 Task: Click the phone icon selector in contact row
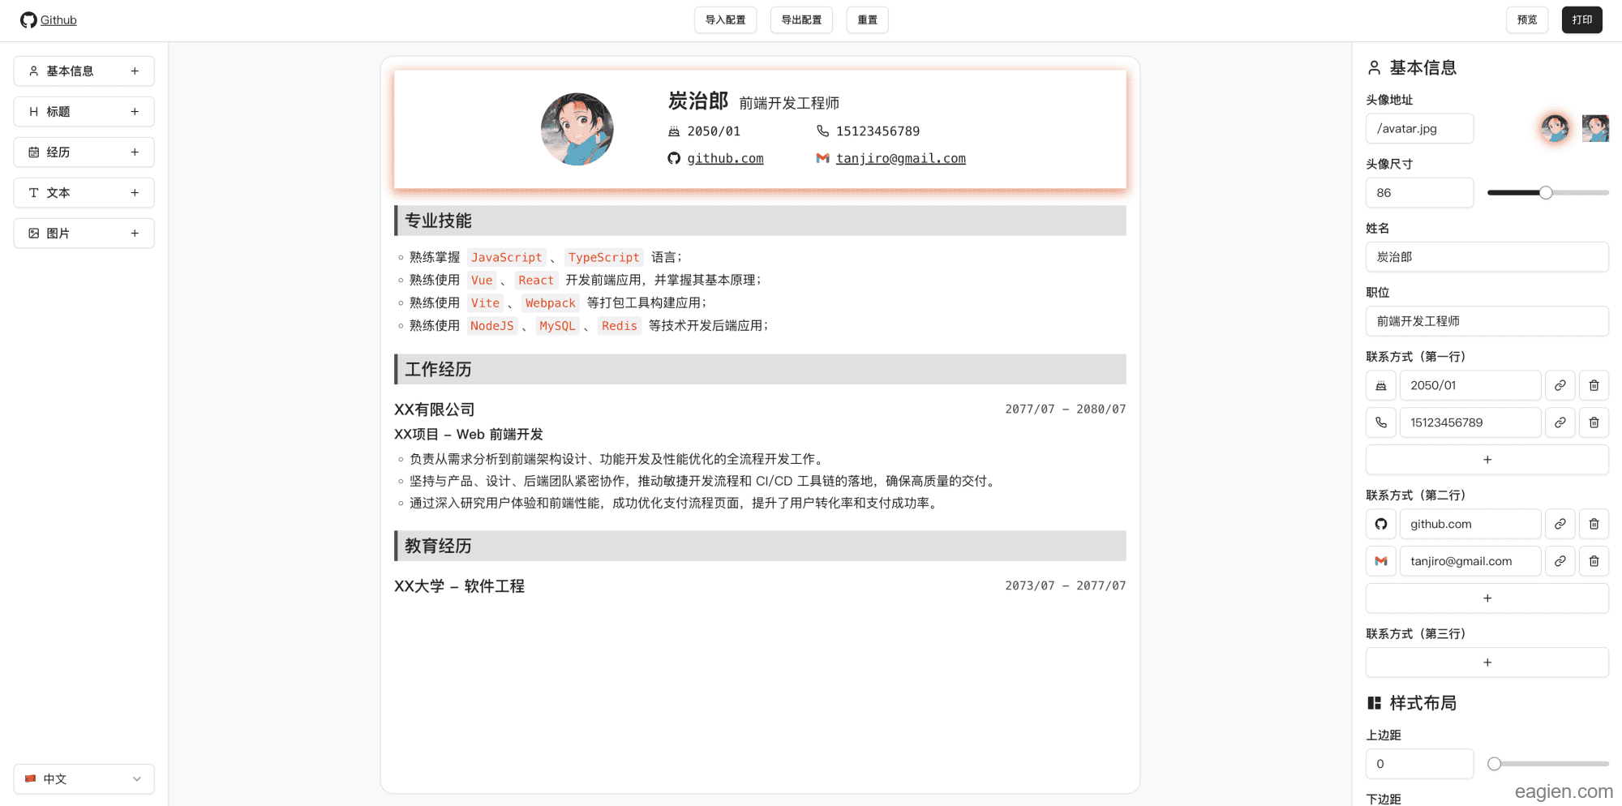1381,422
